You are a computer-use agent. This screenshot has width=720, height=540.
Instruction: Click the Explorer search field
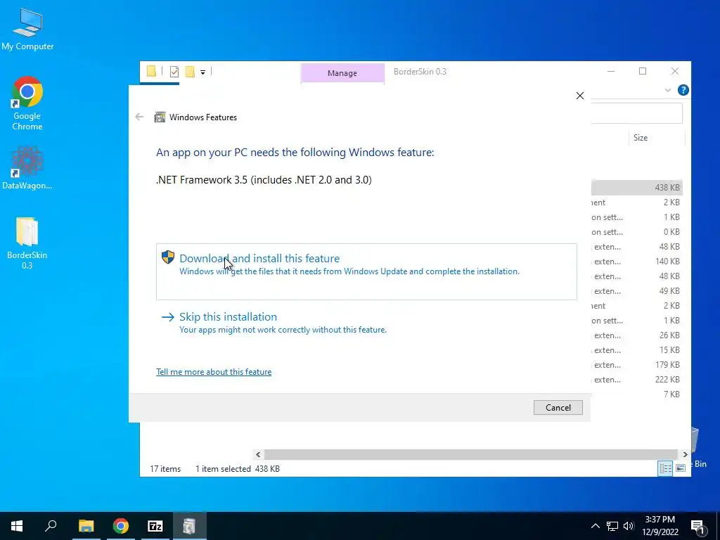pyautogui.click(x=636, y=113)
